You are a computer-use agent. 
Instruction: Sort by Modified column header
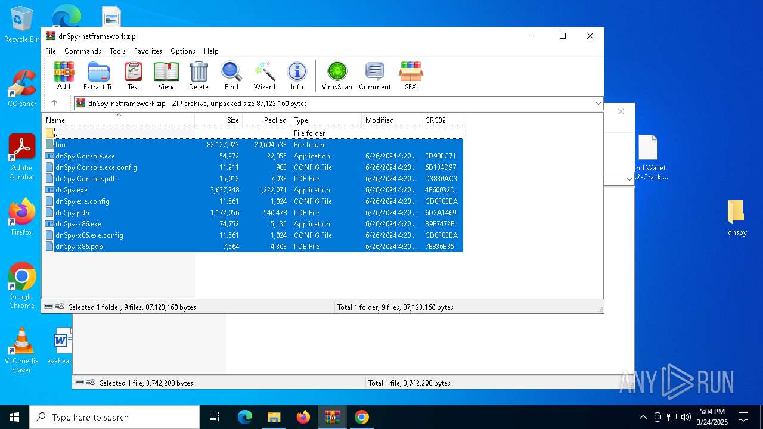392,120
